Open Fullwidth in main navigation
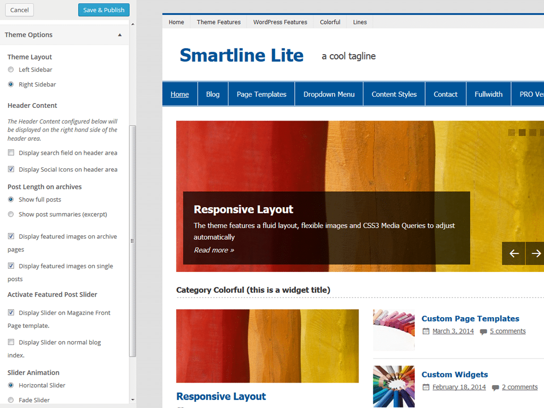Screen dimensions: 544x408 coord(489,94)
